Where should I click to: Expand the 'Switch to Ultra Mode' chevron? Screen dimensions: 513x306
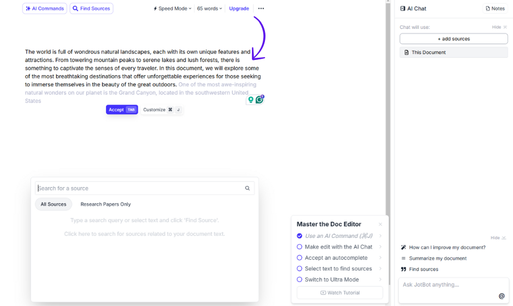380,279
